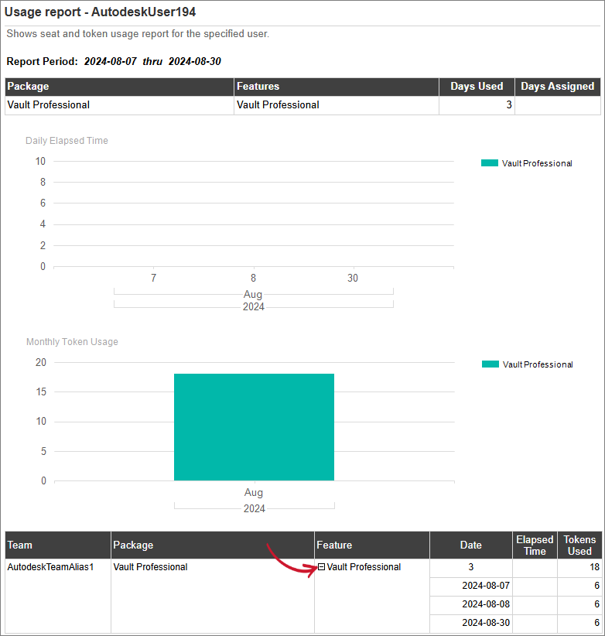Click the teal Aug token usage bar
Screen dimensions: 605x636
254,427
